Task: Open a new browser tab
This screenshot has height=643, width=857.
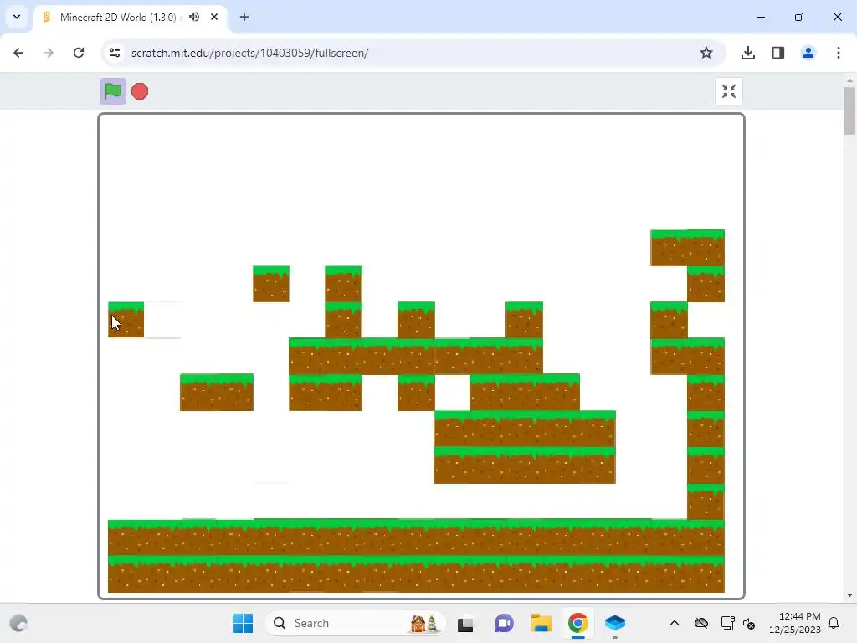Action: coord(244,17)
